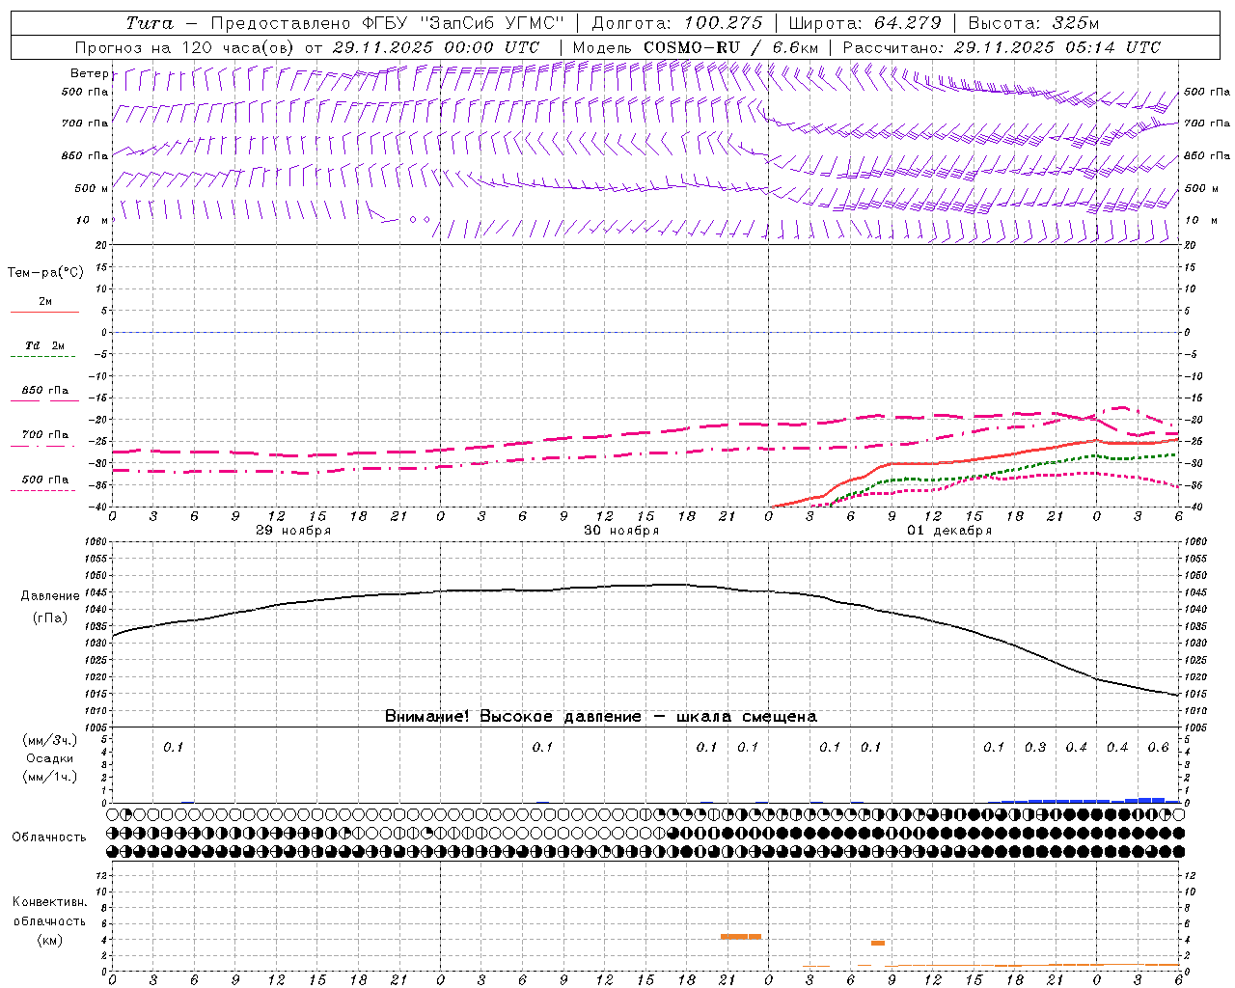Click the 'Облачность' cloudiness panel label
Image resolution: width=1235 pixels, height=988 pixels.
pyautogui.click(x=49, y=837)
